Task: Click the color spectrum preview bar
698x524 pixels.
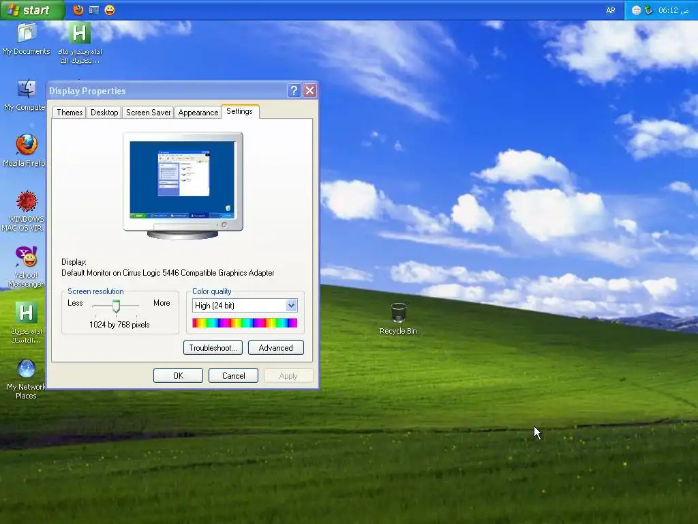Action: [x=245, y=323]
